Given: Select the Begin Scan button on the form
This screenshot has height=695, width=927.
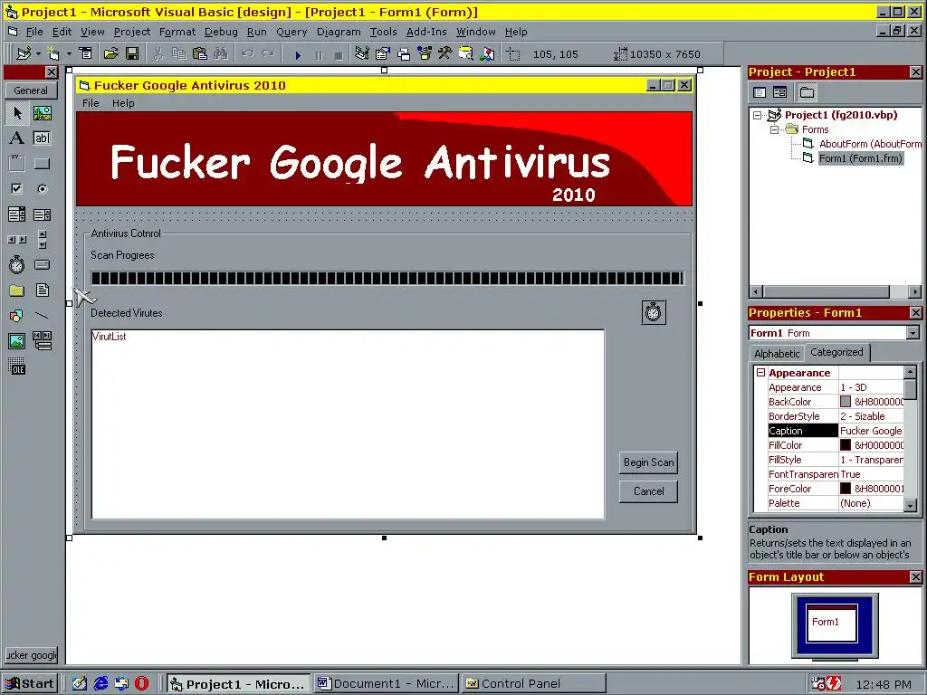Looking at the screenshot, I should [648, 462].
